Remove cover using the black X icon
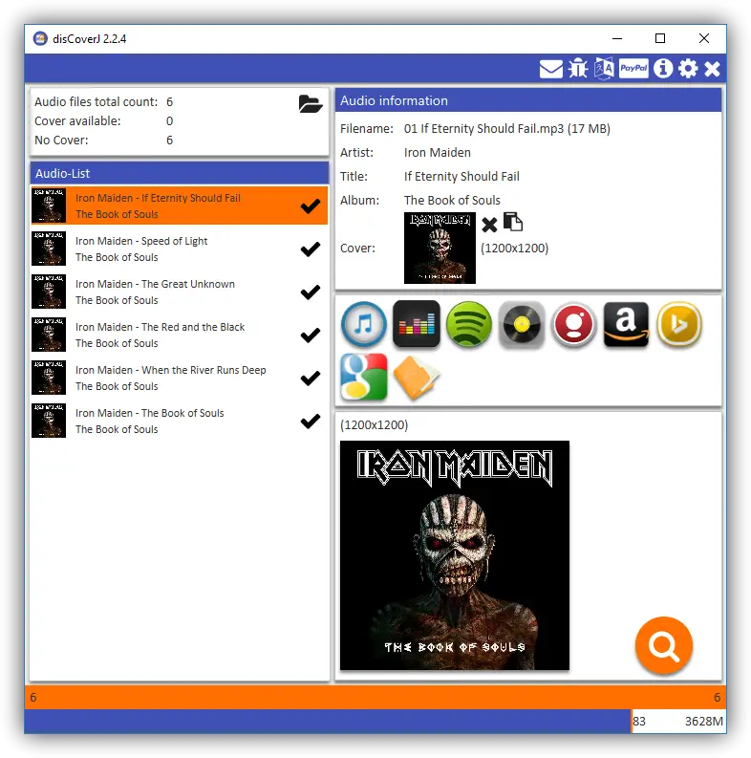The height and width of the screenshot is (758, 751). pos(489,225)
